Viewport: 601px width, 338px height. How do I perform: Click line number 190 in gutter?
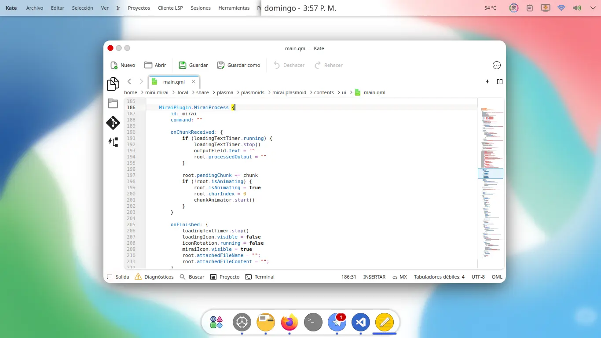[131, 132]
